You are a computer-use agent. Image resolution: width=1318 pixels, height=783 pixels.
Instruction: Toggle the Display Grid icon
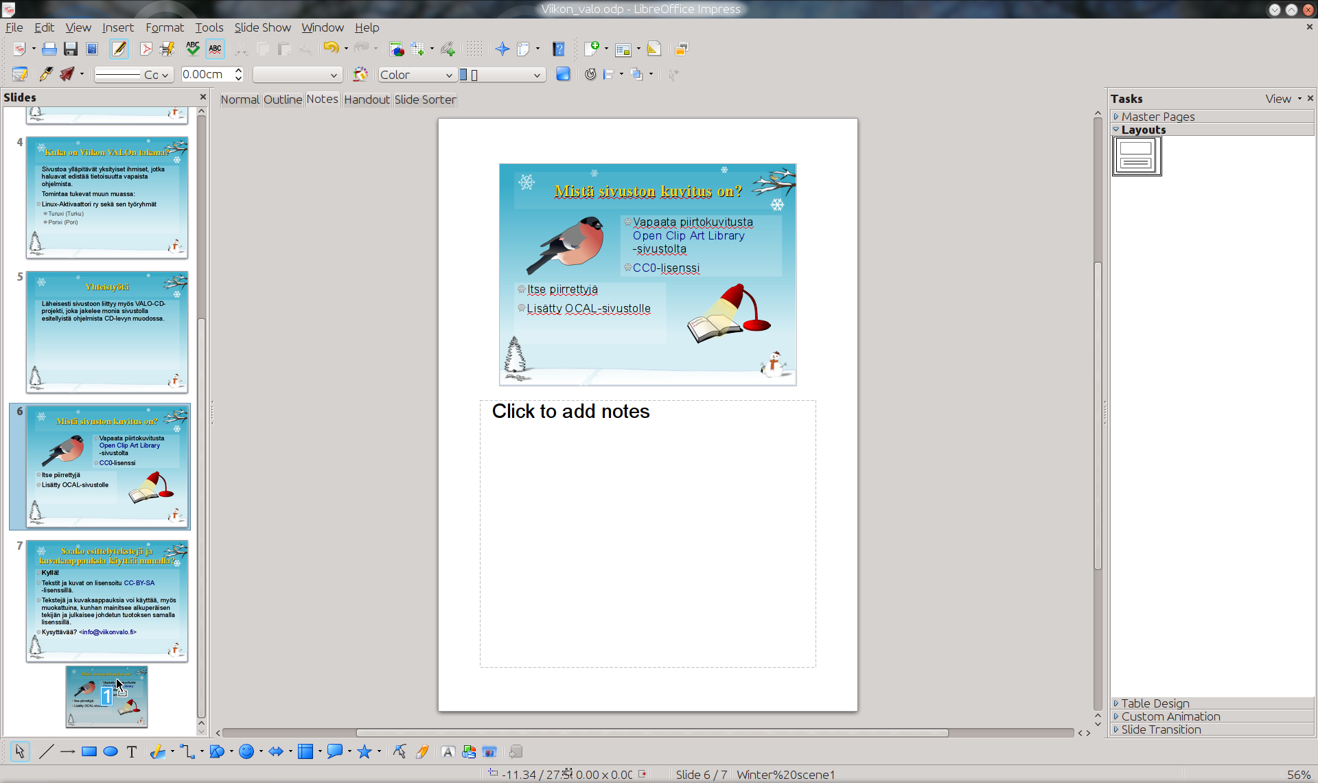click(x=474, y=49)
